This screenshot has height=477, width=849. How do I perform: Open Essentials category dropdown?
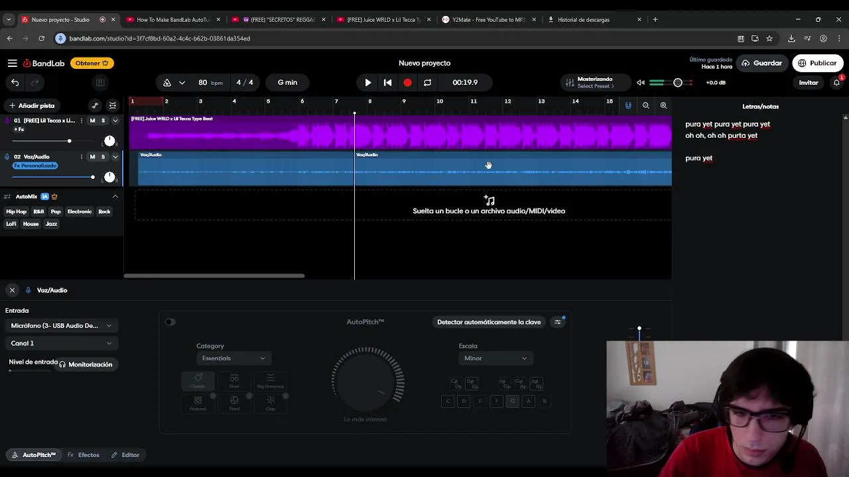pyautogui.click(x=233, y=358)
